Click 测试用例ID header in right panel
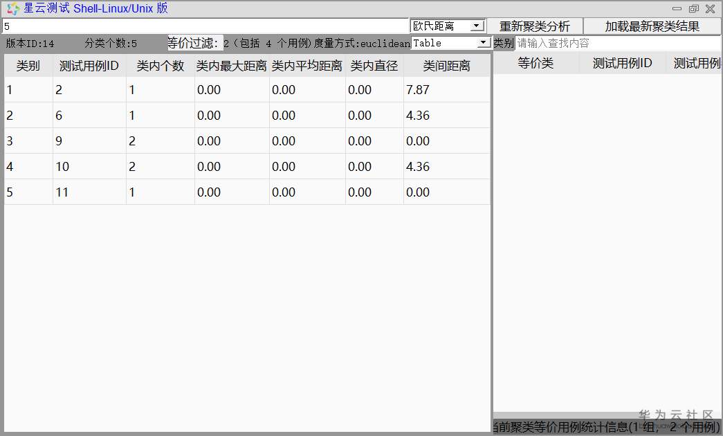 coord(622,63)
